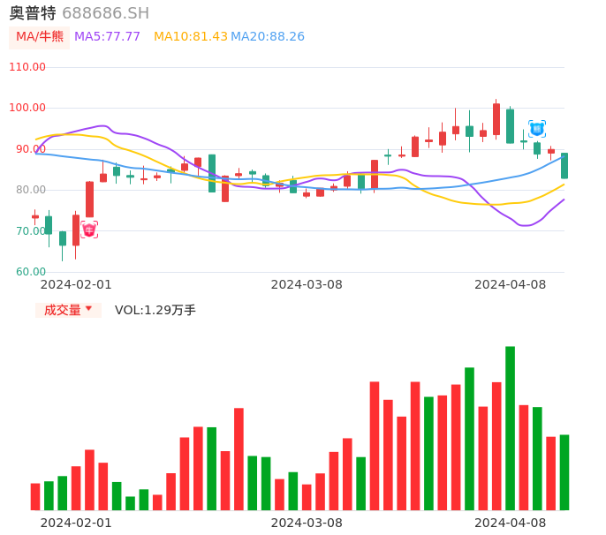Click the rightmost green volume bar
The image size is (606, 535).
point(564,472)
